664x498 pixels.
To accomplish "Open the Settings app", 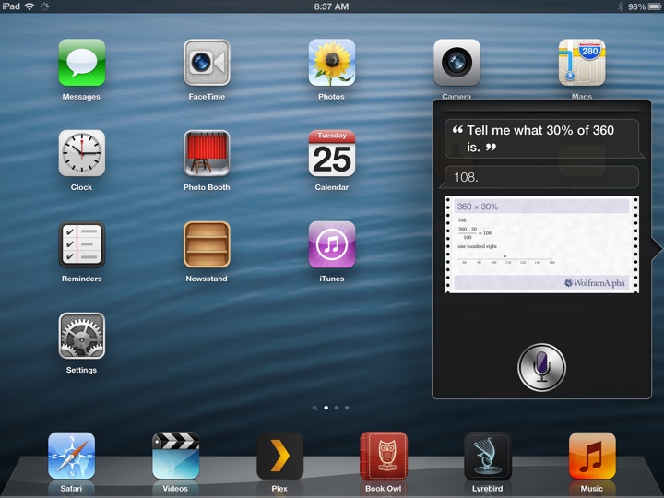I will click(82, 336).
